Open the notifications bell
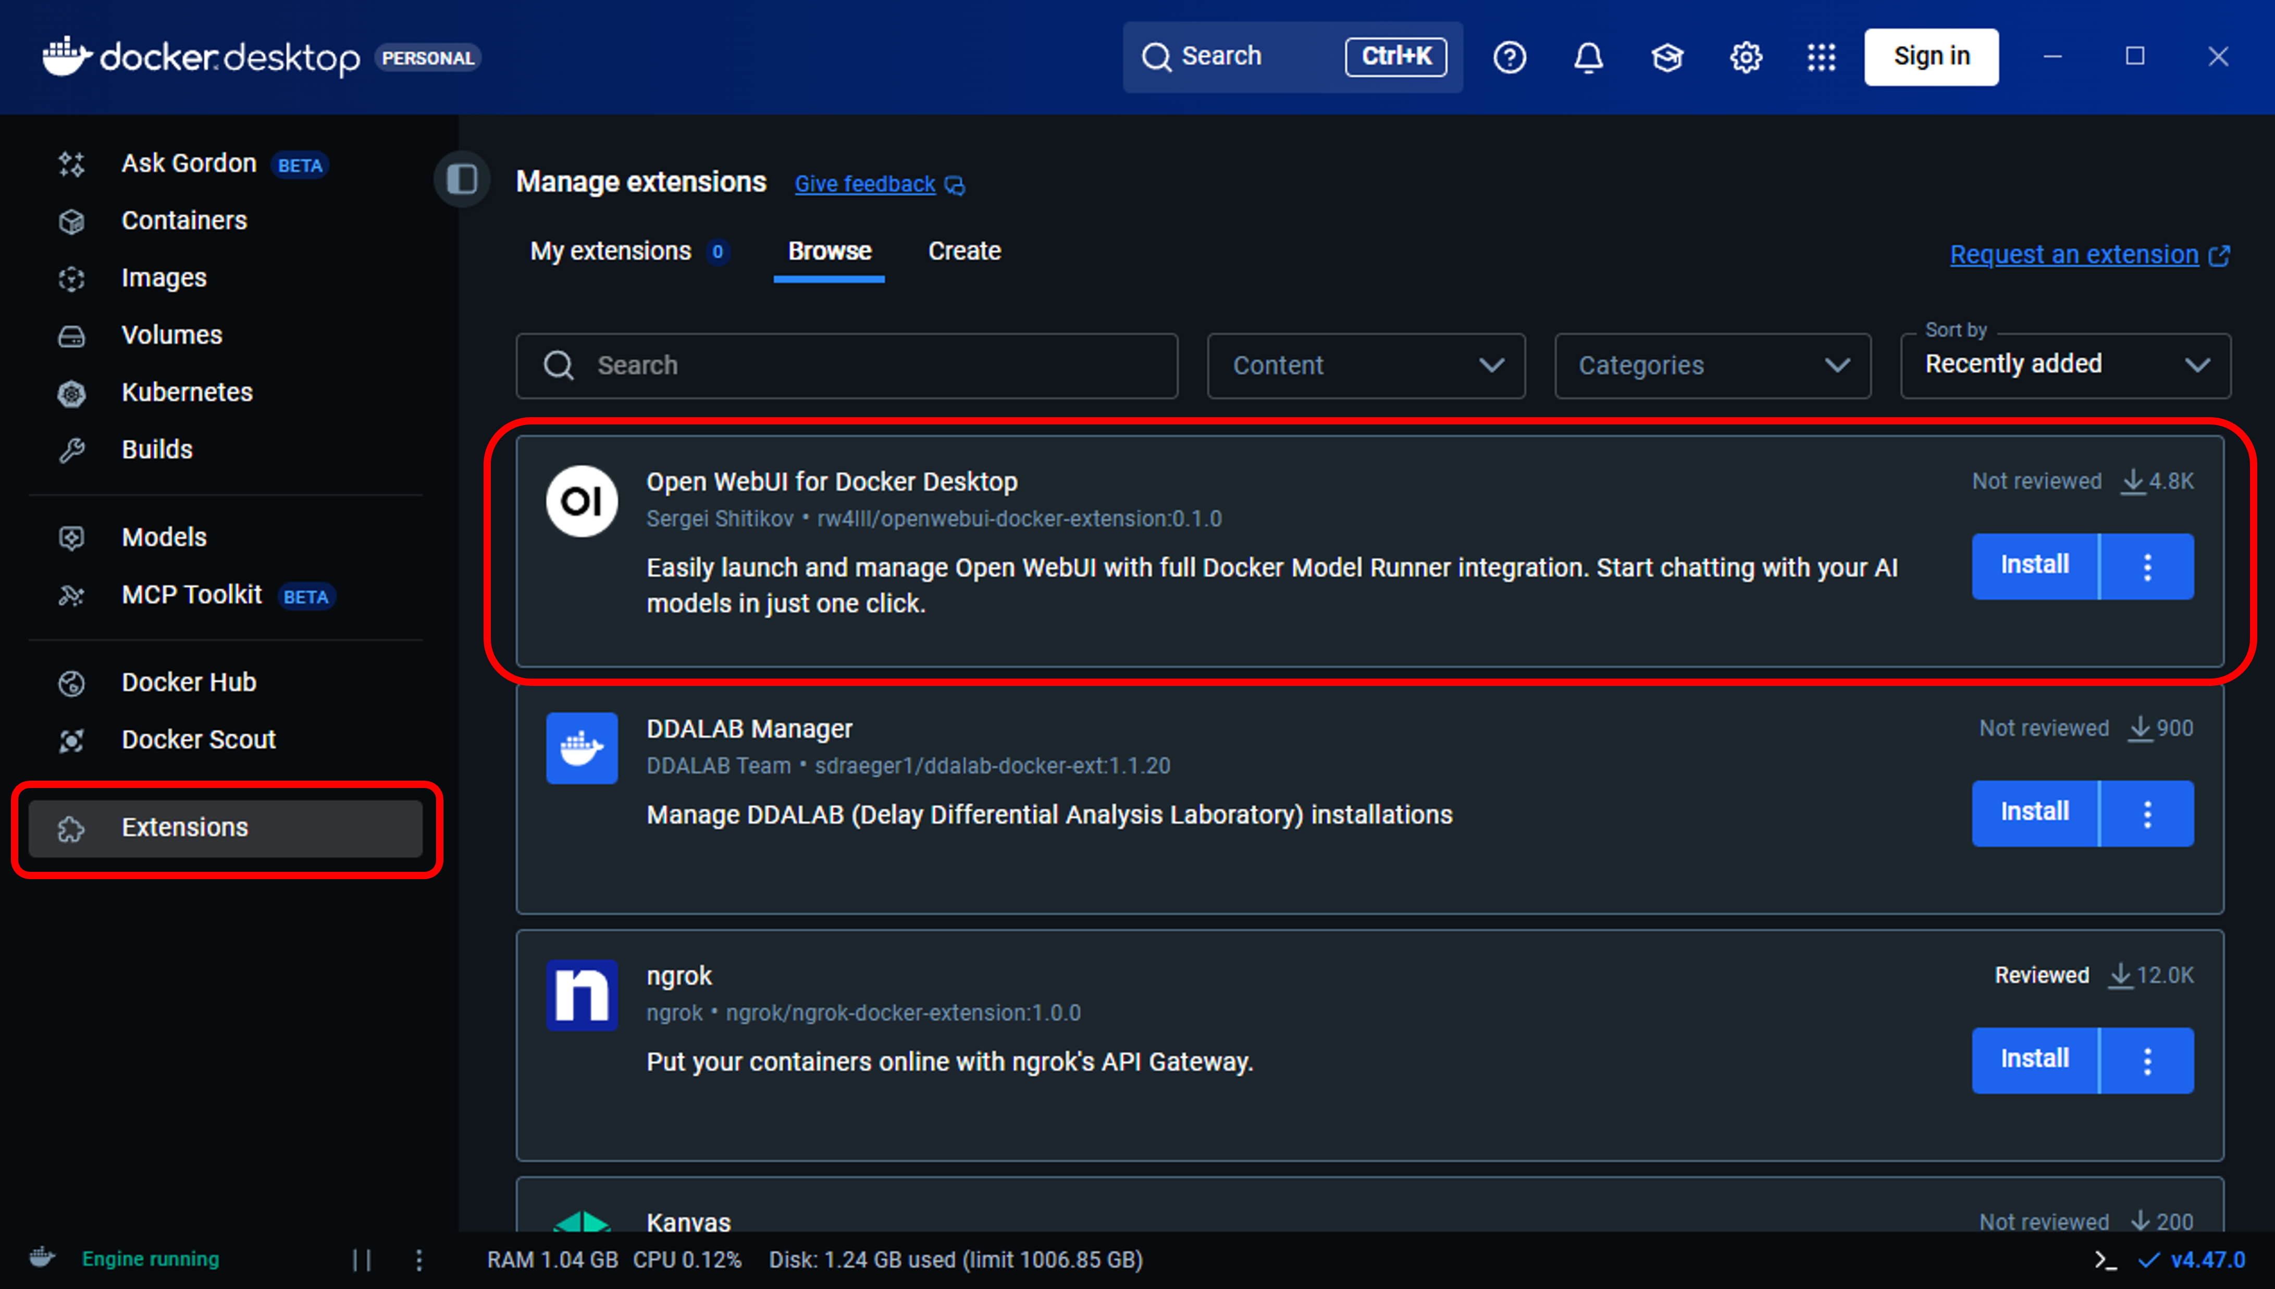 (x=1588, y=57)
